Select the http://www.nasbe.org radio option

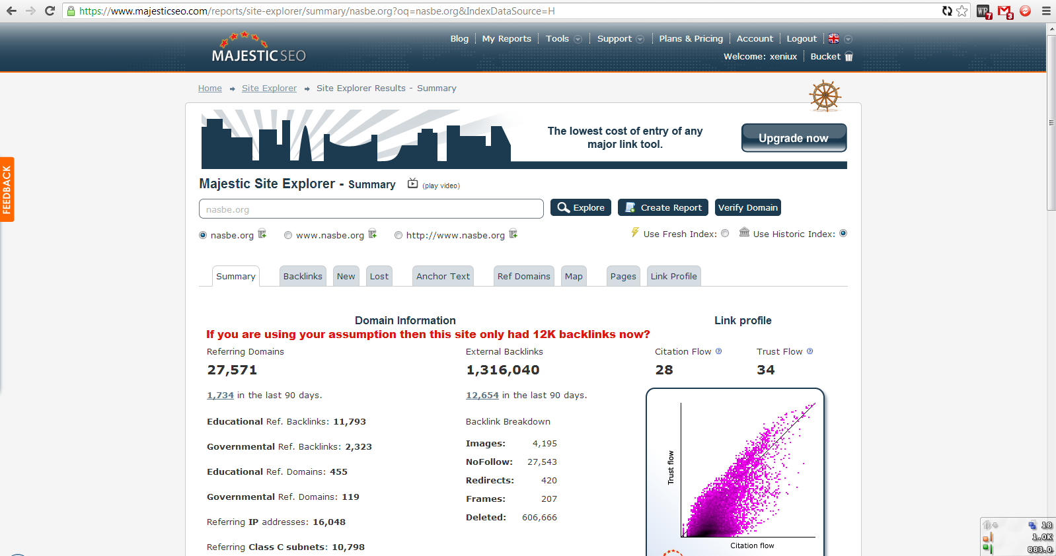click(398, 235)
